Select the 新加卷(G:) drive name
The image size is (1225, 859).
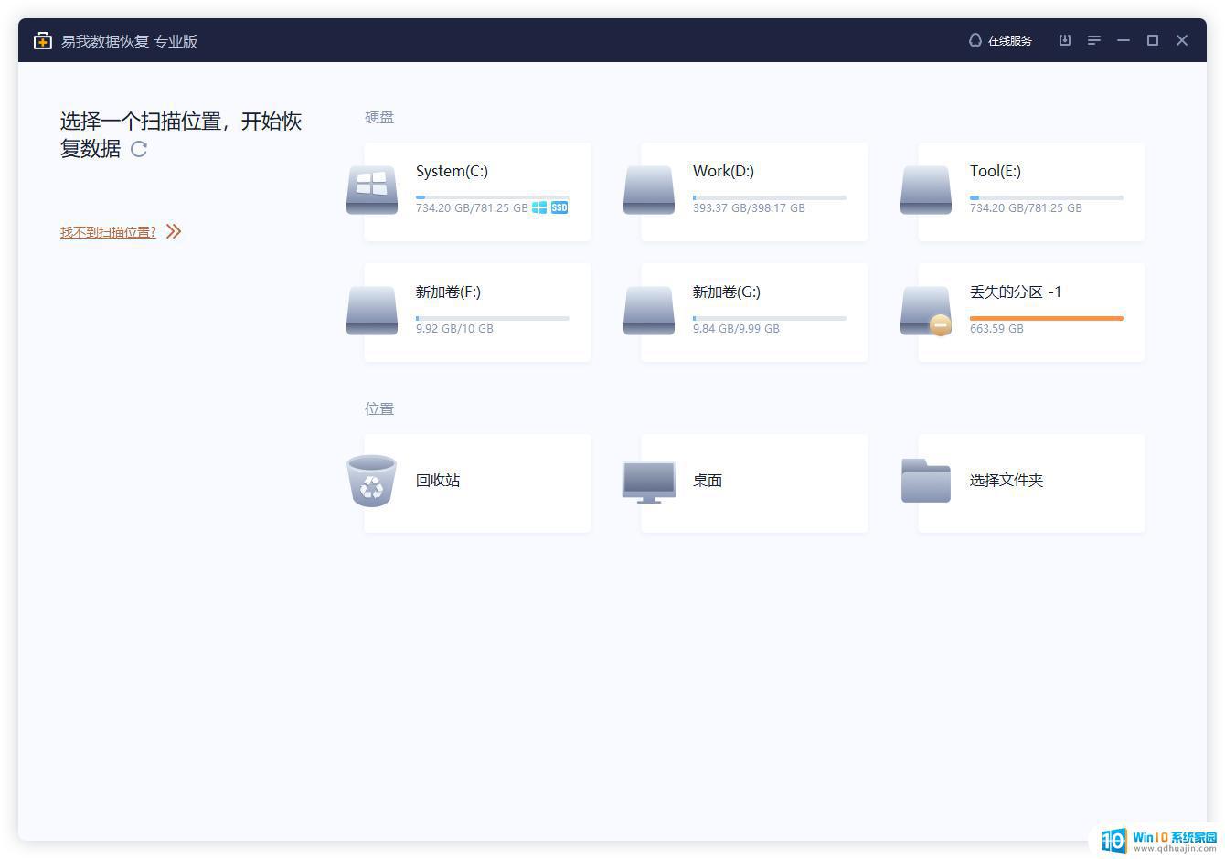pos(727,292)
